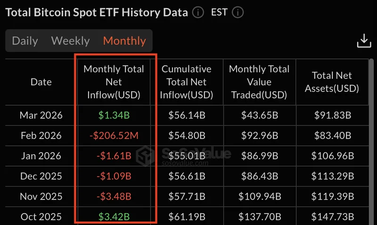Click Monthly Total Net Inflow header
377x225 pixels.
coord(114,82)
